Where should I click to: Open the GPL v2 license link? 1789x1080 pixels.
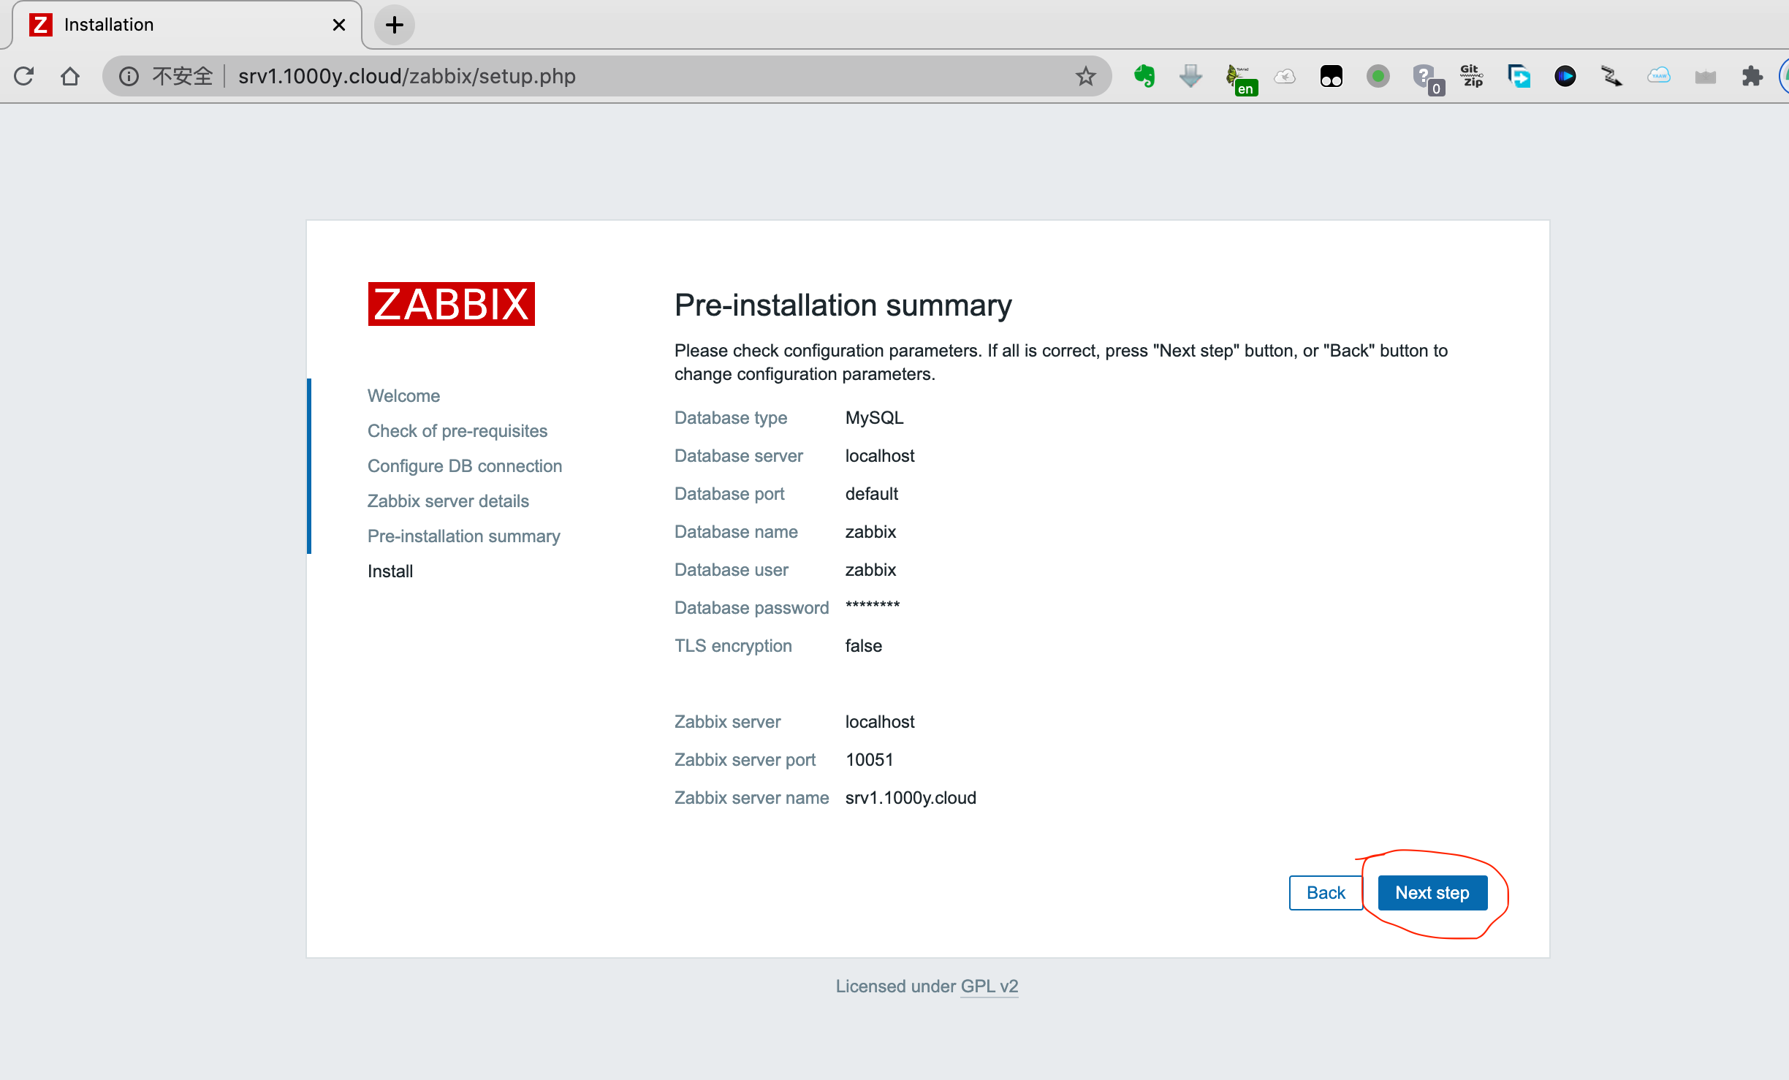tap(989, 986)
